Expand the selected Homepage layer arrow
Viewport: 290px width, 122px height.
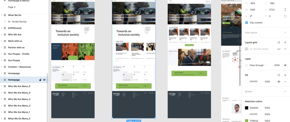[1, 80]
